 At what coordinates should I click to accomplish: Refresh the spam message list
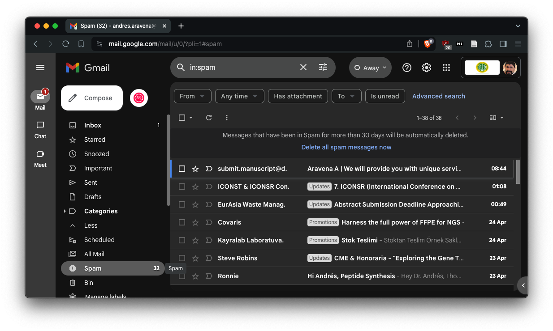(x=209, y=118)
